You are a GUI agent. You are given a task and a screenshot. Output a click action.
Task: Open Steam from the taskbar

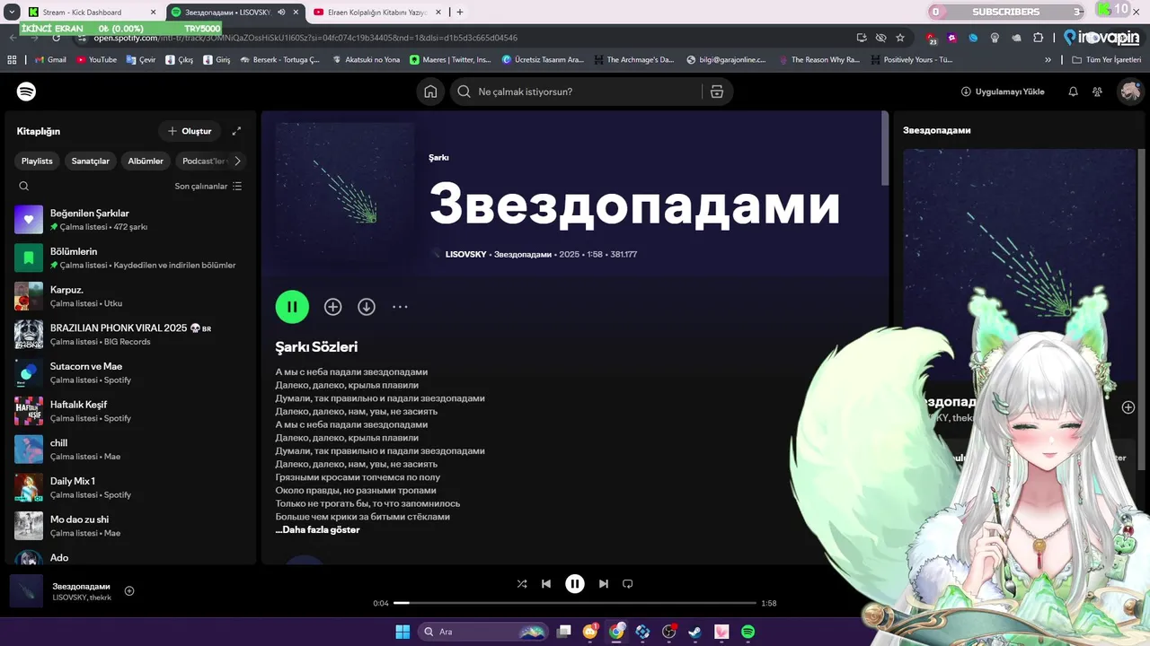[x=695, y=632]
